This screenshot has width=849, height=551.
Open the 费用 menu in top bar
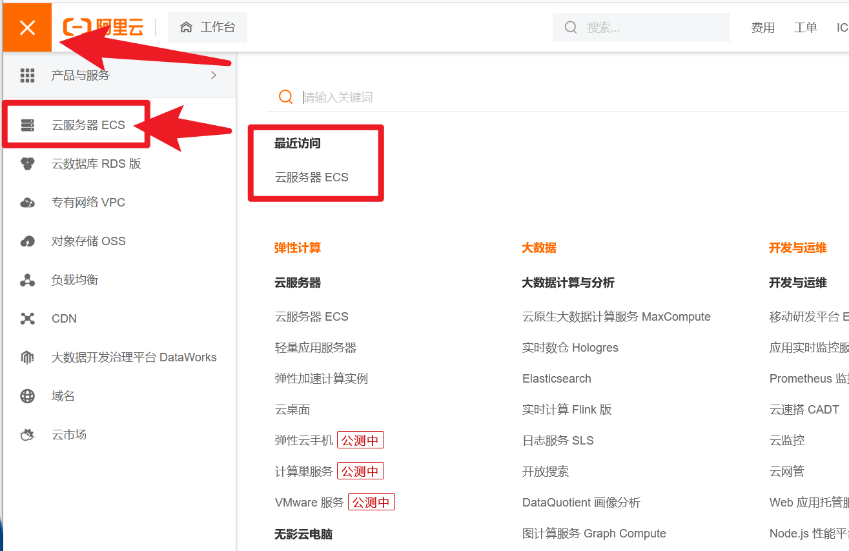[x=762, y=28]
